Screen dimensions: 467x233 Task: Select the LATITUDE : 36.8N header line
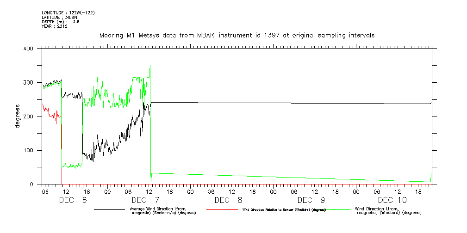tap(59, 17)
